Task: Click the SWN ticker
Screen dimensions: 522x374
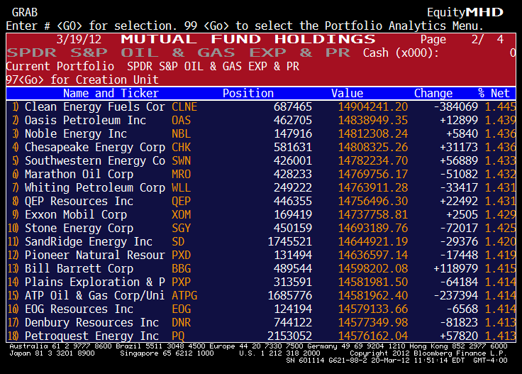Action: pyautogui.click(x=181, y=161)
